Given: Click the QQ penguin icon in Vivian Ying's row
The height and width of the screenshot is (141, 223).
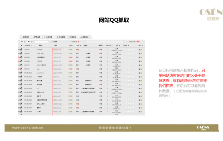Looking at the screenshot, I should coord(22,53).
